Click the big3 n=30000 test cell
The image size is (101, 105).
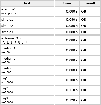click(x=27, y=100)
